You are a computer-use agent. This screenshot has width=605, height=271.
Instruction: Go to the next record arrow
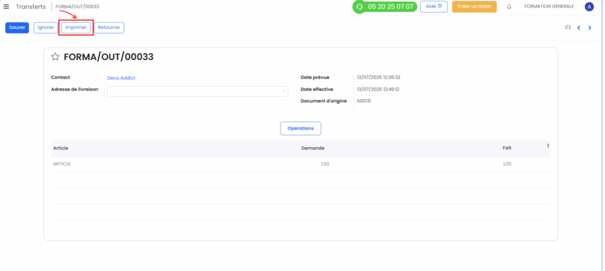[x=590, y=27]
